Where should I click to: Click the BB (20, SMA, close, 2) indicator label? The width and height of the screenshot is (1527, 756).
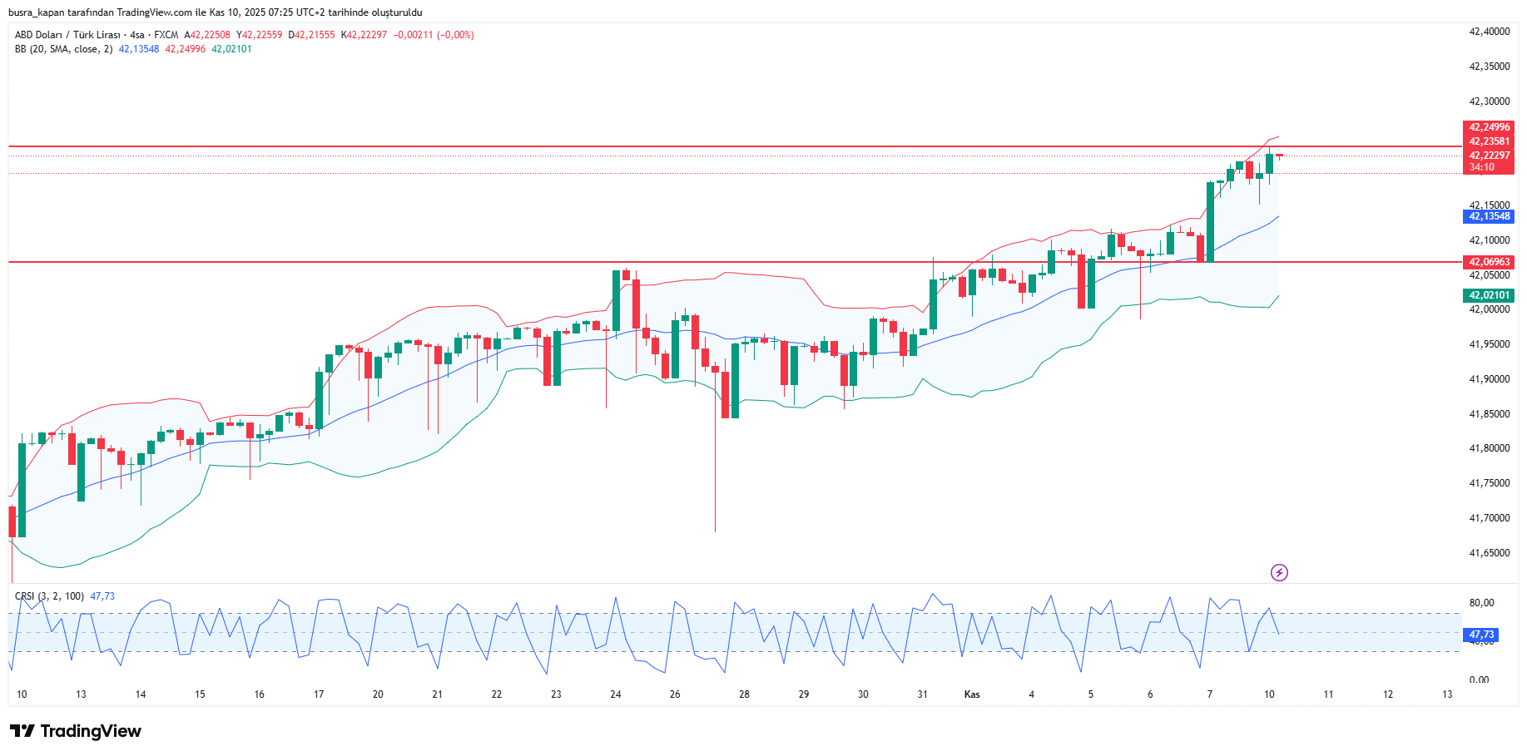(63, 49)
